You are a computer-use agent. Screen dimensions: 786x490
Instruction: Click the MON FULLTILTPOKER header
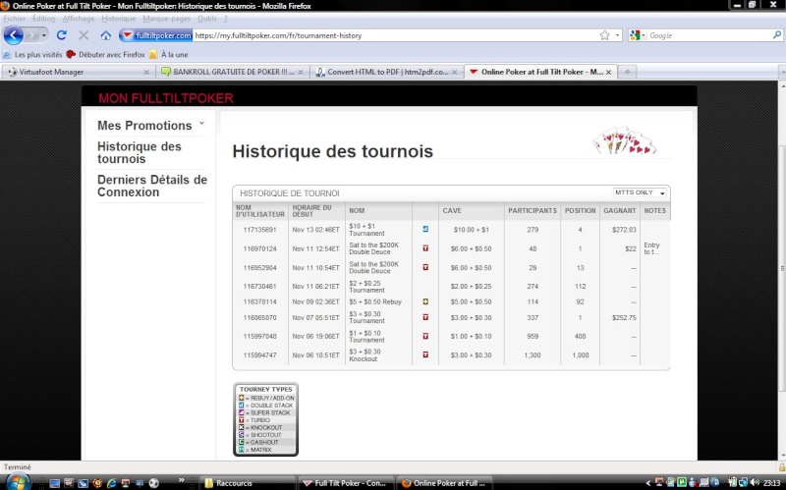[x=166, y=98]
